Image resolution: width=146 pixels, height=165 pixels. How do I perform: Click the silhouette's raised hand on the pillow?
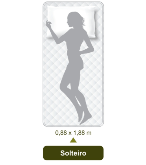pyautogui.click(x=49, y=24)
